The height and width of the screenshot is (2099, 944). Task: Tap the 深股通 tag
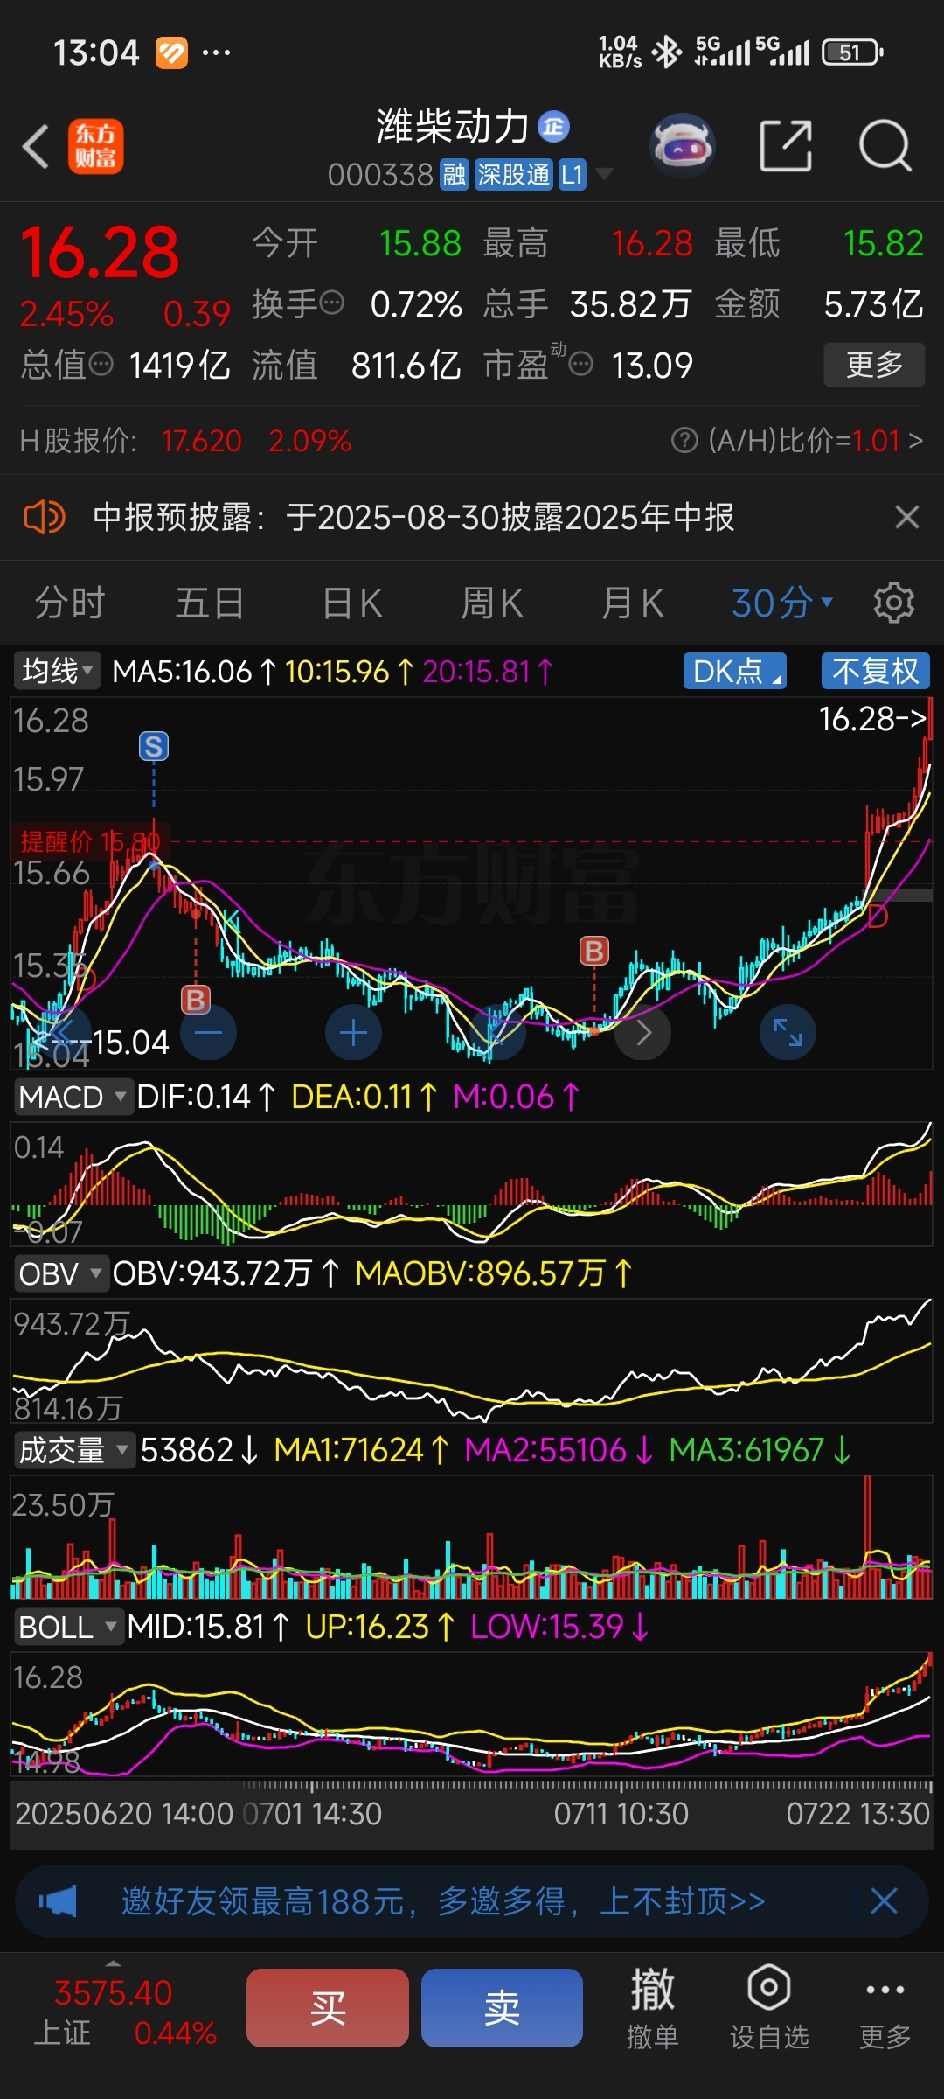[514, 175]
